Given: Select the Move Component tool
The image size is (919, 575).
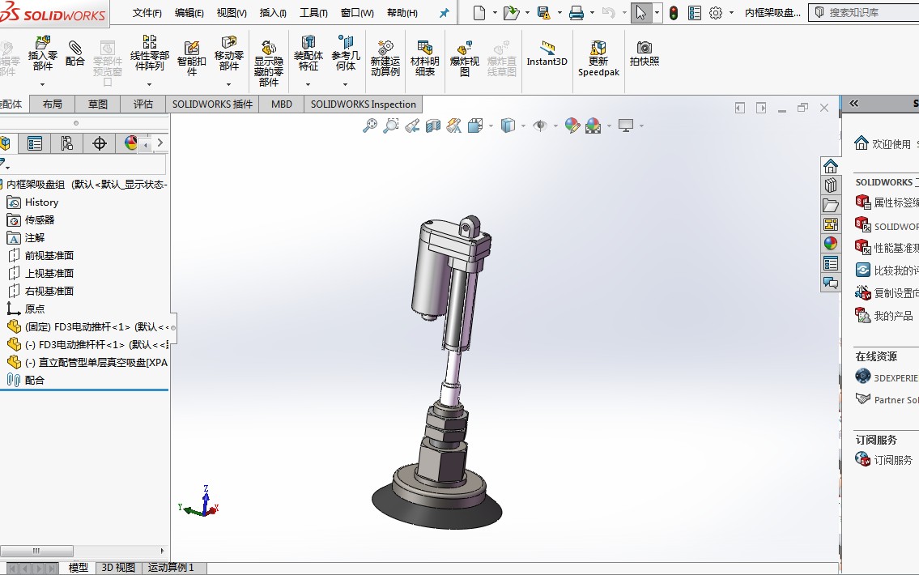Looking at the screenshot, I should (228, 53).
